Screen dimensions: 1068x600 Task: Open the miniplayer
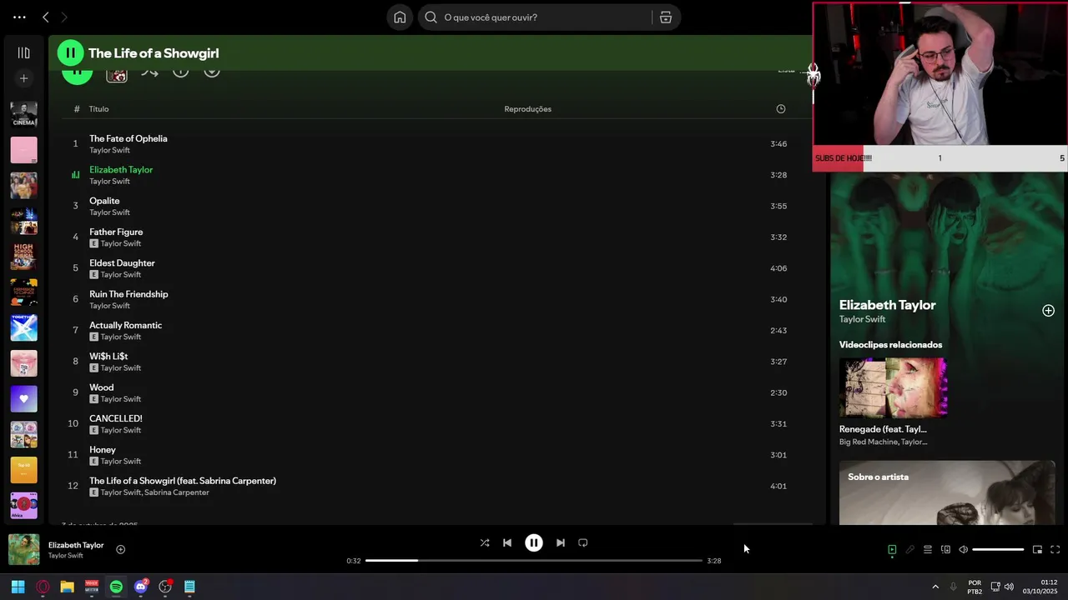[x=1037, y=549]
